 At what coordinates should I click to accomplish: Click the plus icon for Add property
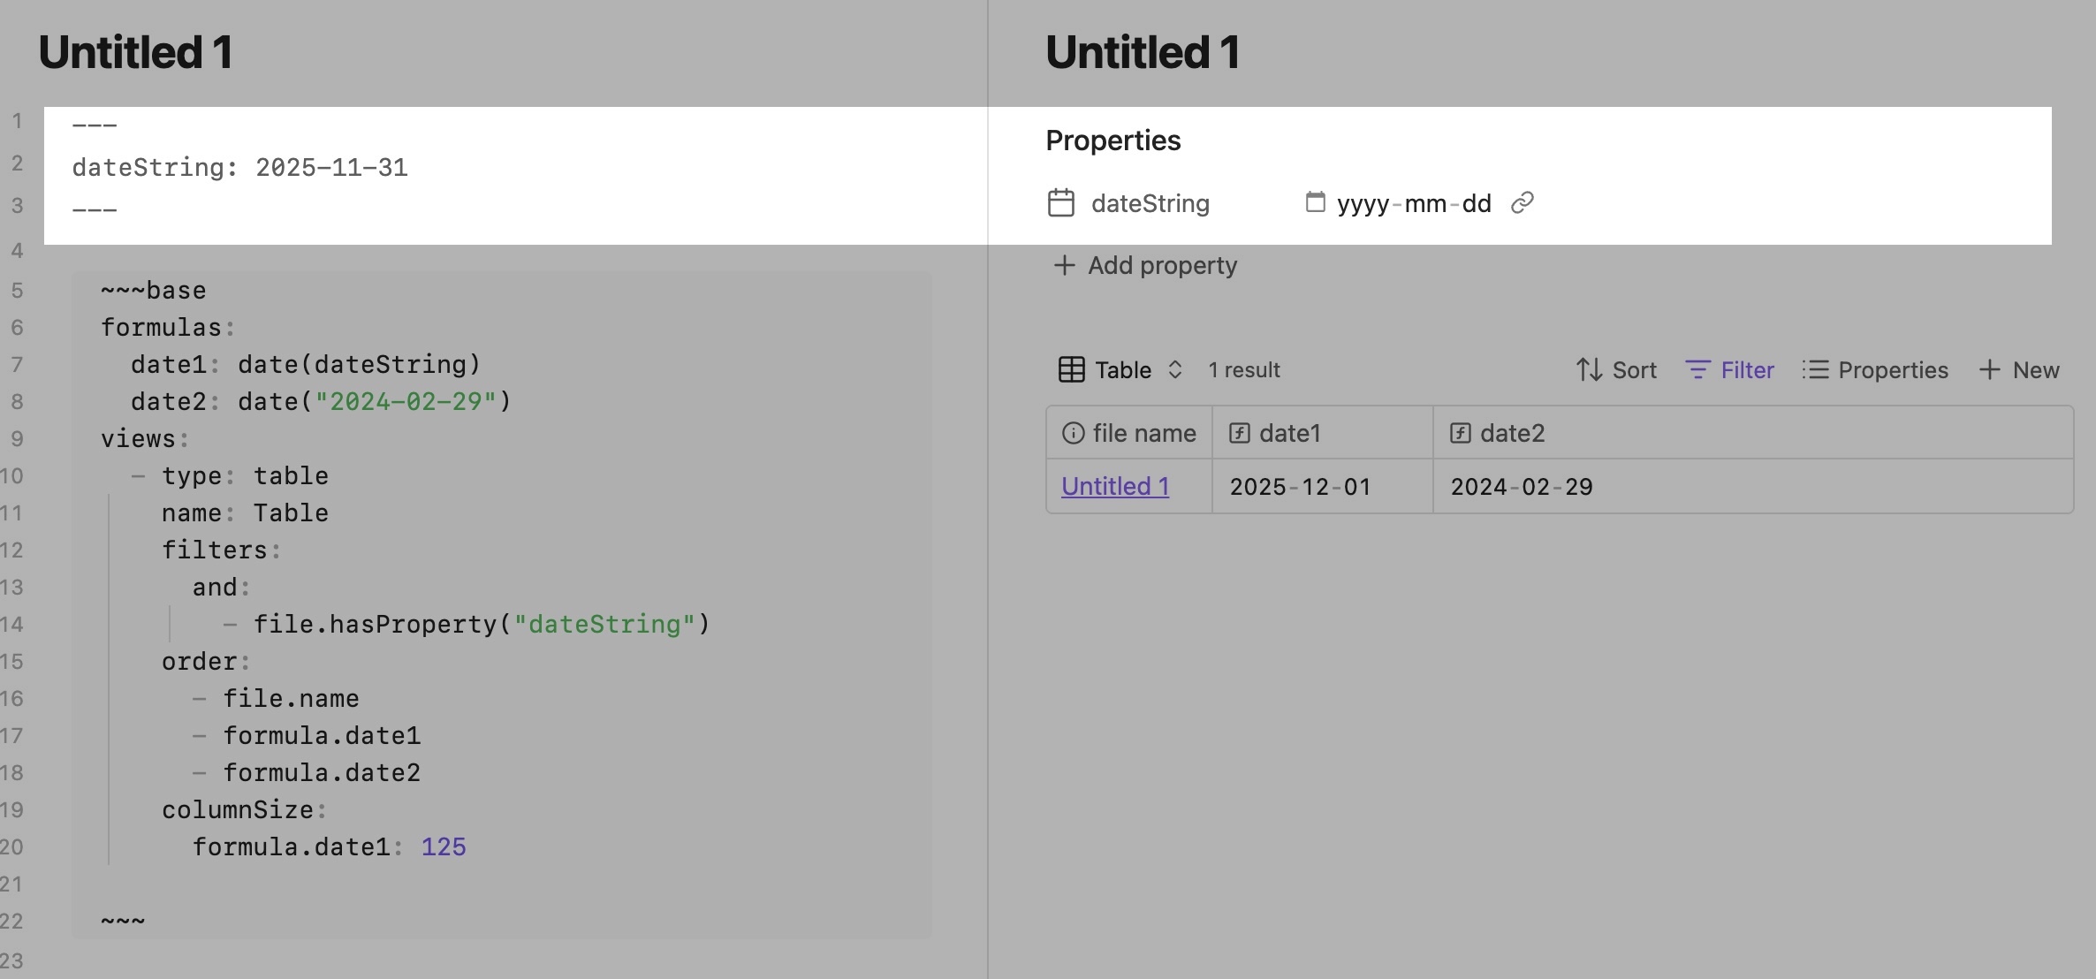(1064, 265)
